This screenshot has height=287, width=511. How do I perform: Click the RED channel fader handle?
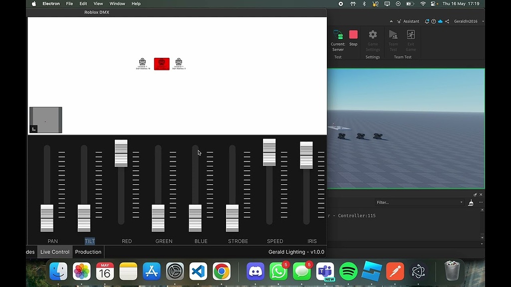click(121, 153)
